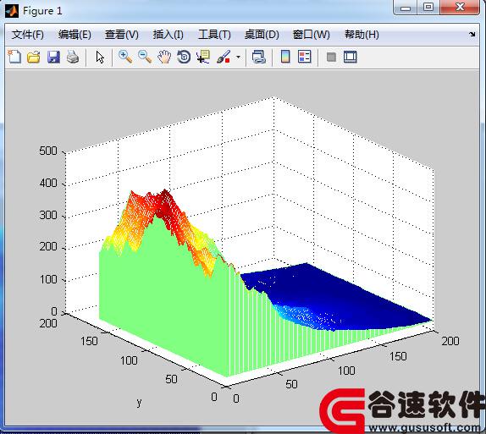486x434 pixels.
Task: Open the 工具(T) menu
Action: point(214,35)
